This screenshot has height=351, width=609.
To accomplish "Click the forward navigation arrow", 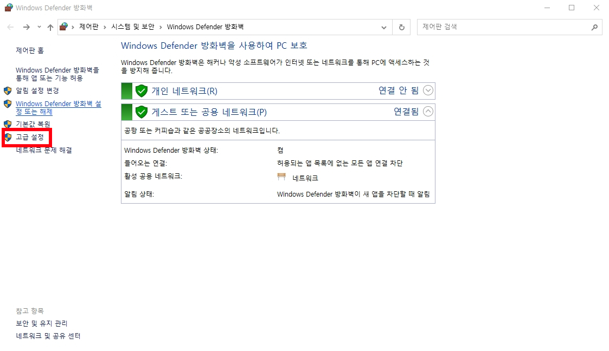I will 27,27.
